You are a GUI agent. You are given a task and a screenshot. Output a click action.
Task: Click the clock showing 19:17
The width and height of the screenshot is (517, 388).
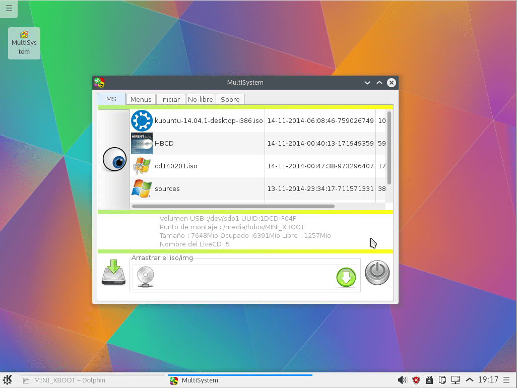(x=488, y=380)
